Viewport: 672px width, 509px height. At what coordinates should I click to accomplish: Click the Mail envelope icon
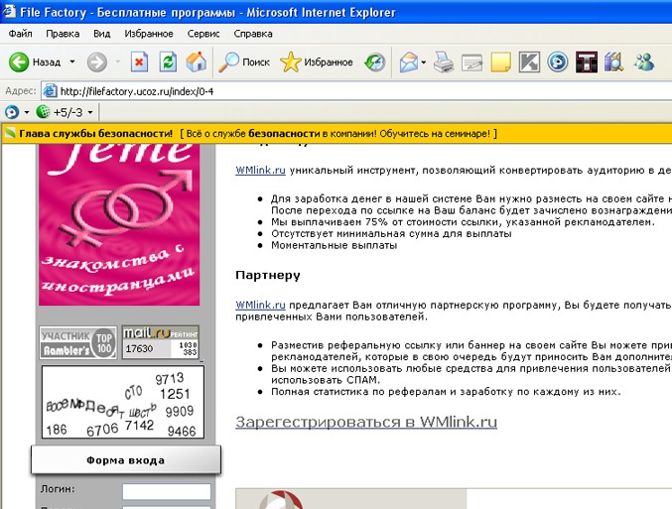tap(408, 63)
